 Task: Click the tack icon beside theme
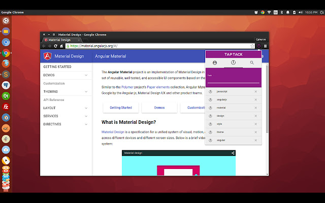[210, 132]
